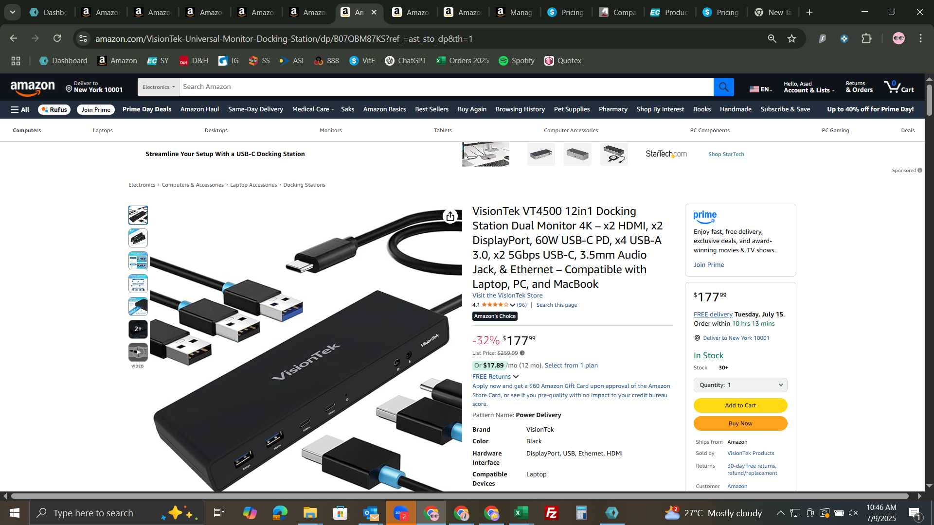
Task: Click the Amazon search magnifier button
Action: click(723, 87)
